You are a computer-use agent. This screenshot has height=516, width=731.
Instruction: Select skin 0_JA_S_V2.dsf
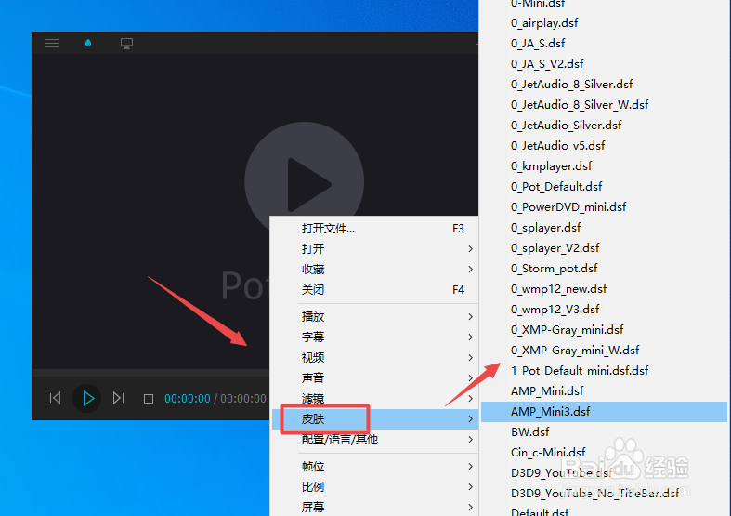[x=604, y=64]
